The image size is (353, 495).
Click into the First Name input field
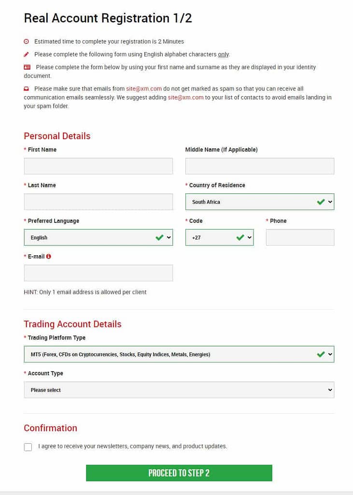[99, 166]
